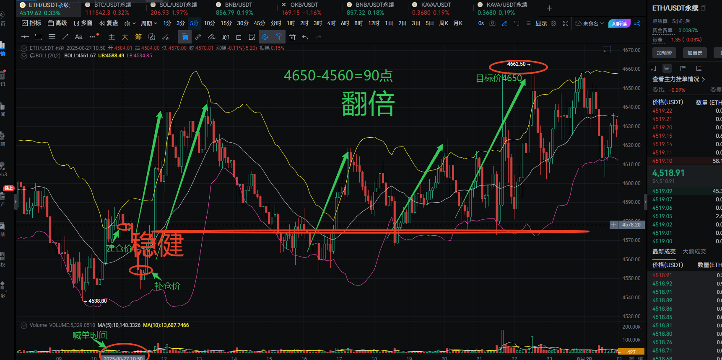Open the 高级 advanced menu
The width and height of the screenshot is (722, 360).
click(57, 23)
